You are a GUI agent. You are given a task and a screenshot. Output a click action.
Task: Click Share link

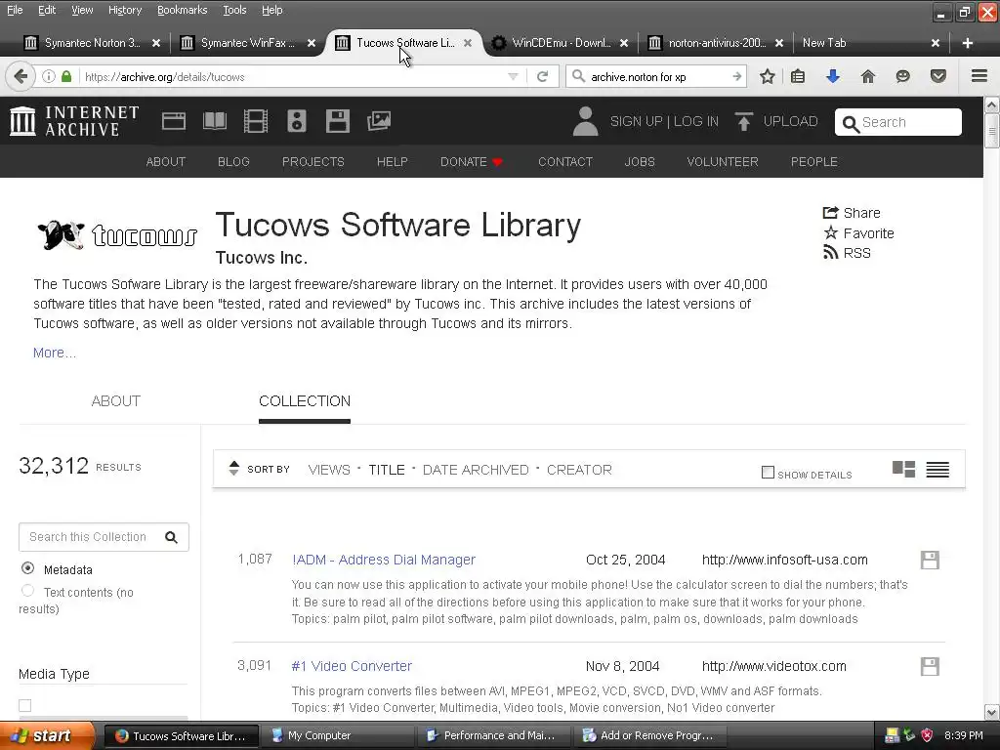852,213
